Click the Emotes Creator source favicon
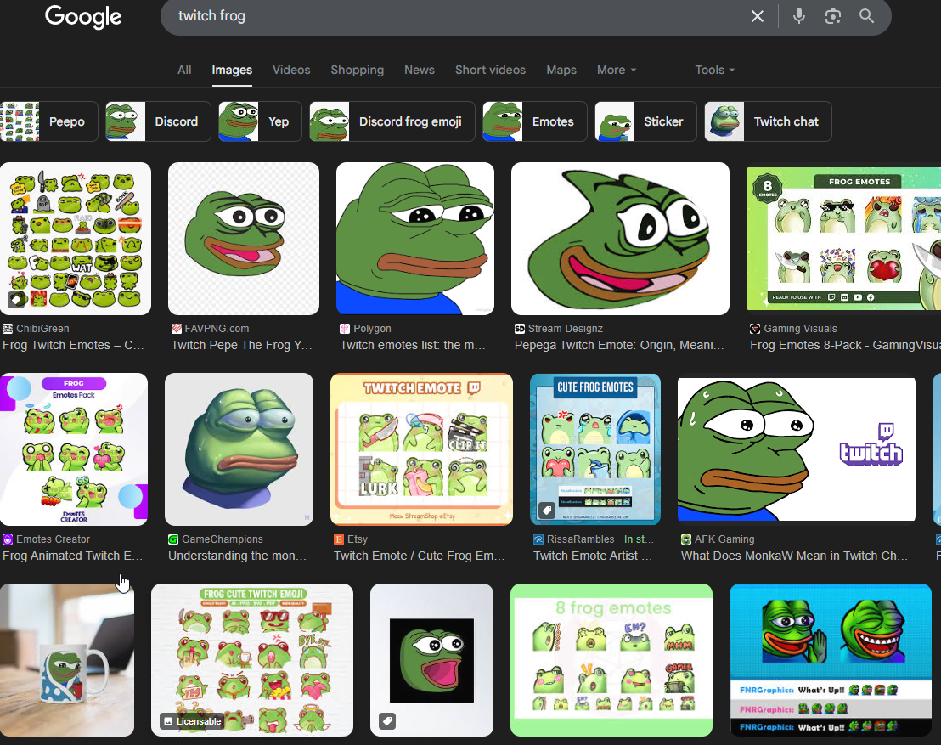941x745 pixels. coord(8,539)
